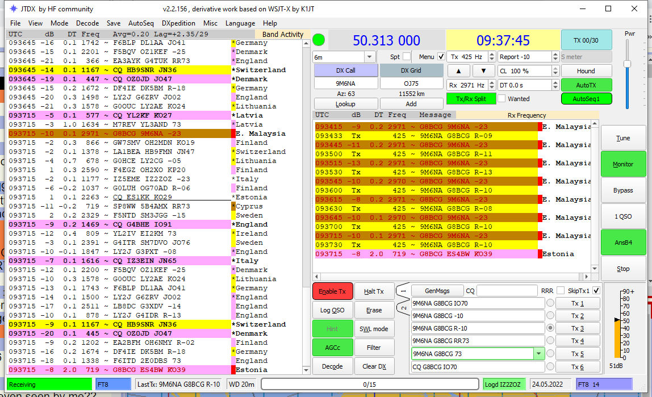Switch to message tab 2

tap(403, 308)
